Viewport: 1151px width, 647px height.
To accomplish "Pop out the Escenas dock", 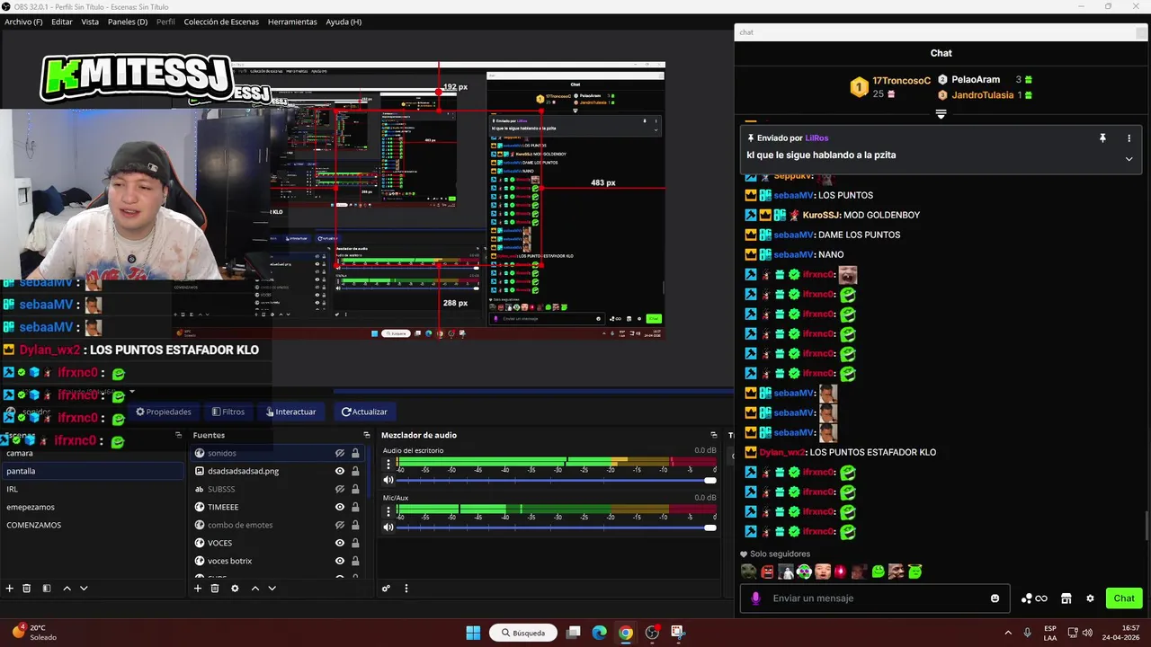I will point(178,435).
